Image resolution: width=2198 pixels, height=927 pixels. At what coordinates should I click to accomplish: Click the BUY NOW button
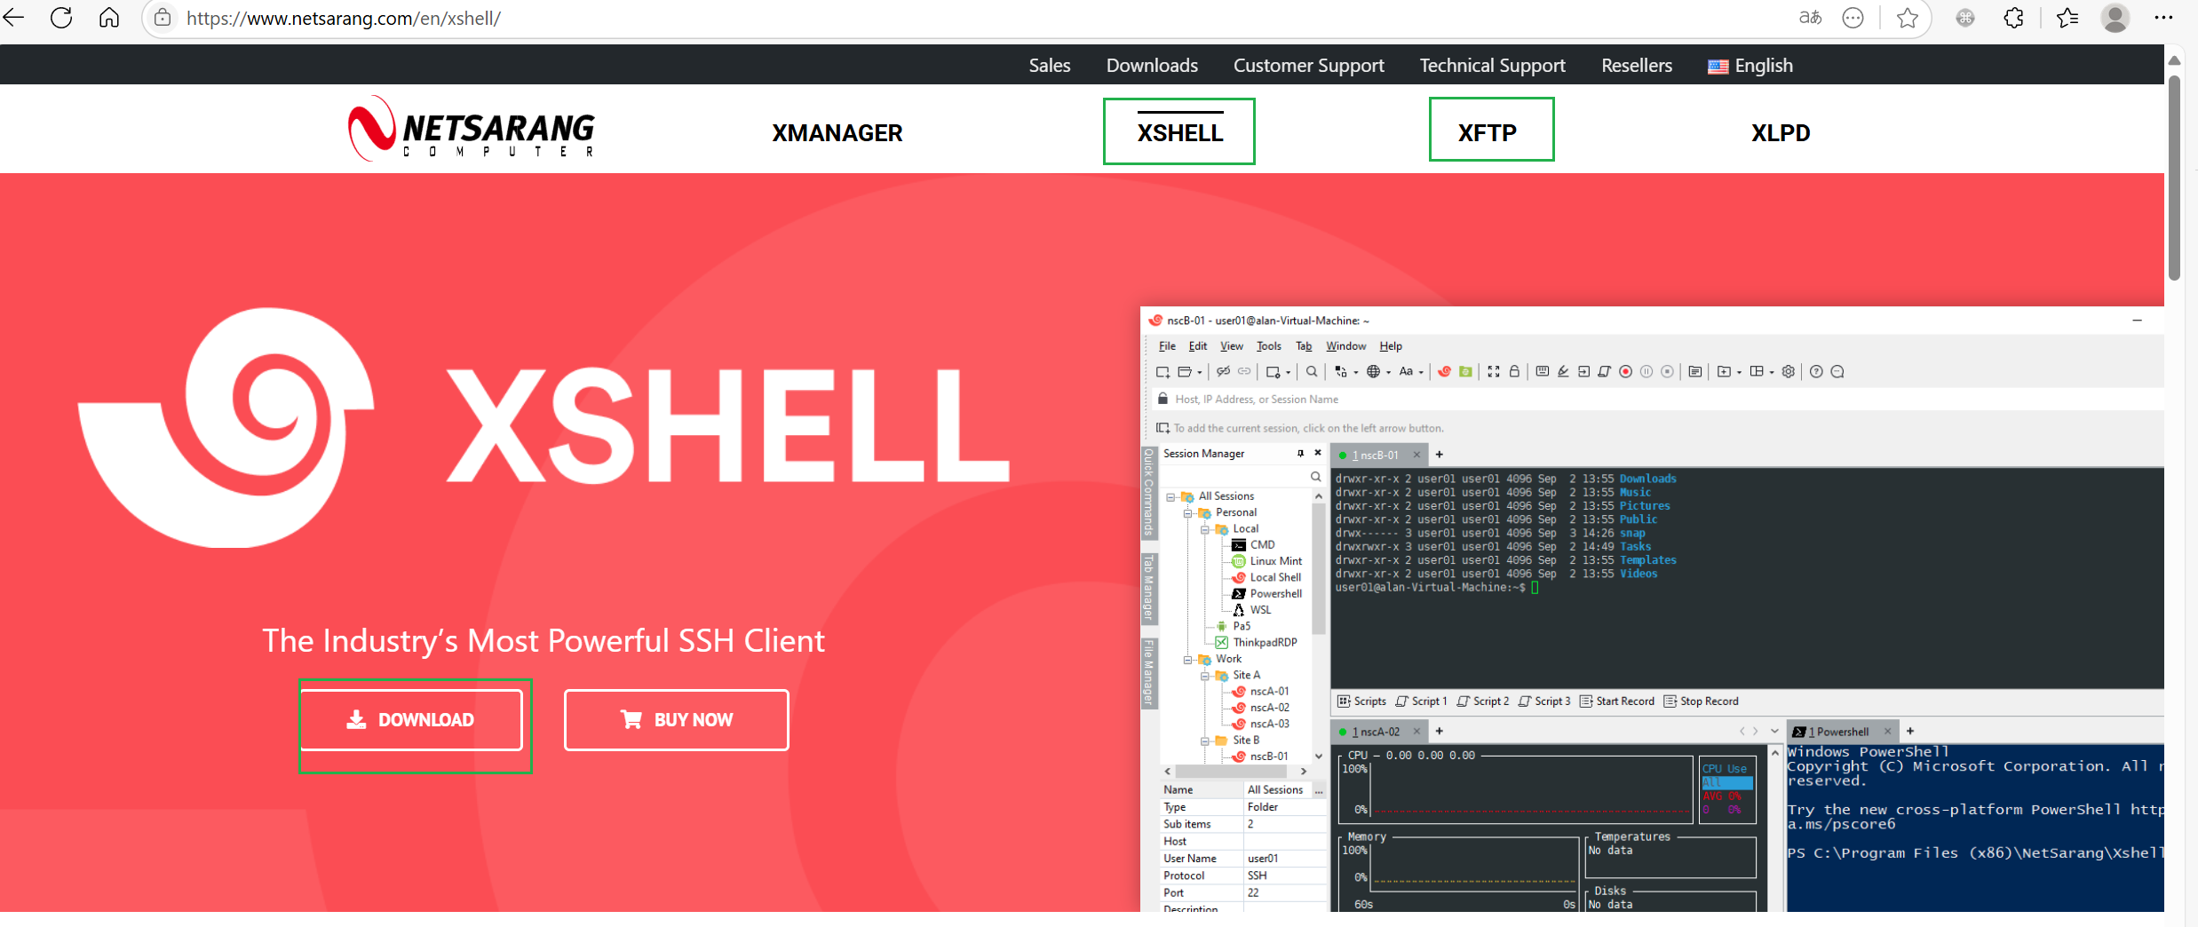point(677,719)
